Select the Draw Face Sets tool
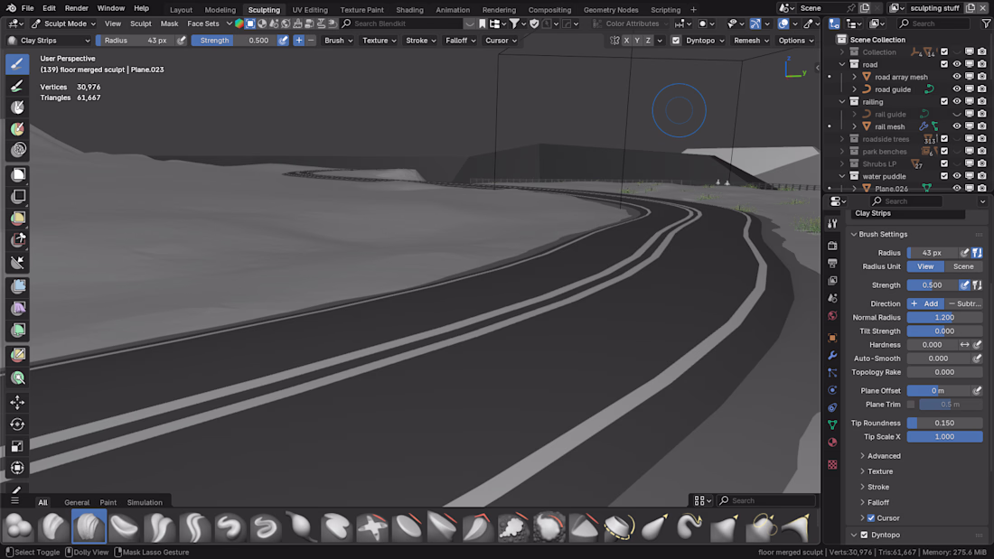Viewport: 994px width, 559px height. coord(18,128)
